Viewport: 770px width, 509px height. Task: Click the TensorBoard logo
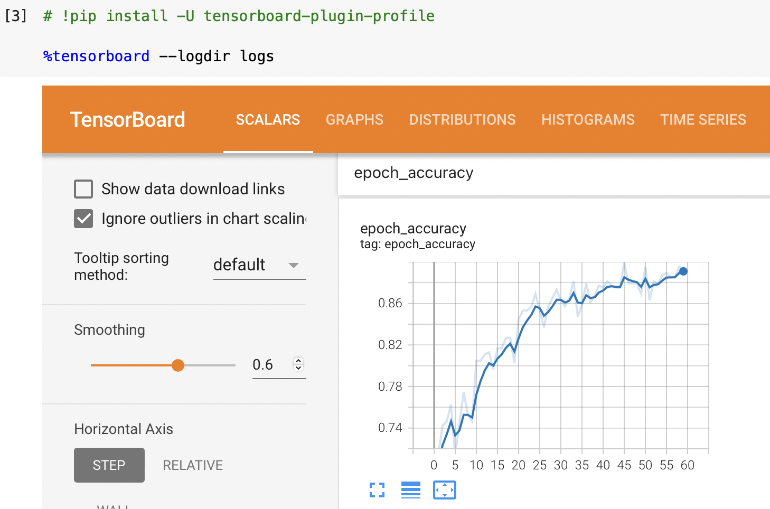(127, 119)
